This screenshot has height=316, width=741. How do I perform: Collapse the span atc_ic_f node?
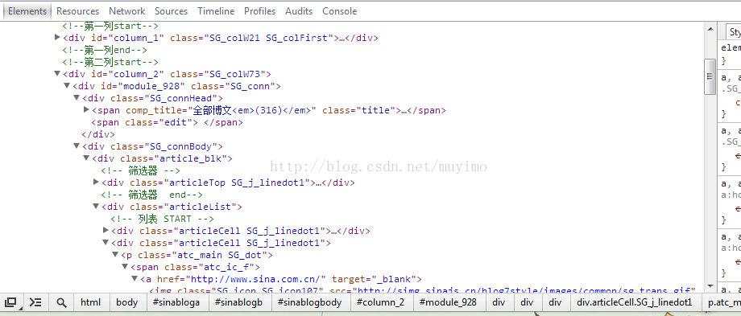pyautogui.click(x=125, y=267)
